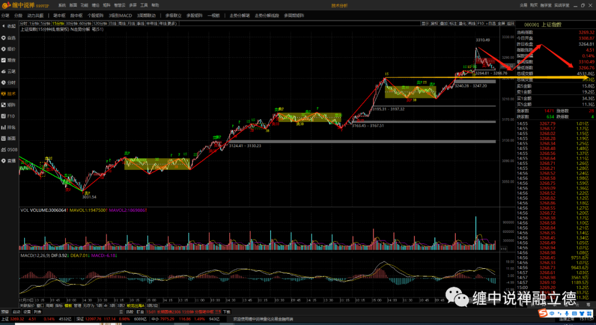Switch to 60分钟 period tab
596x325 pixels.
click(x=85, y=24)
